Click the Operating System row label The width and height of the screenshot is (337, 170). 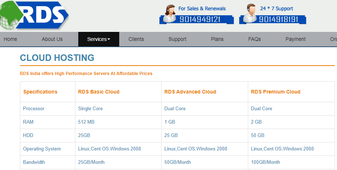42,149
